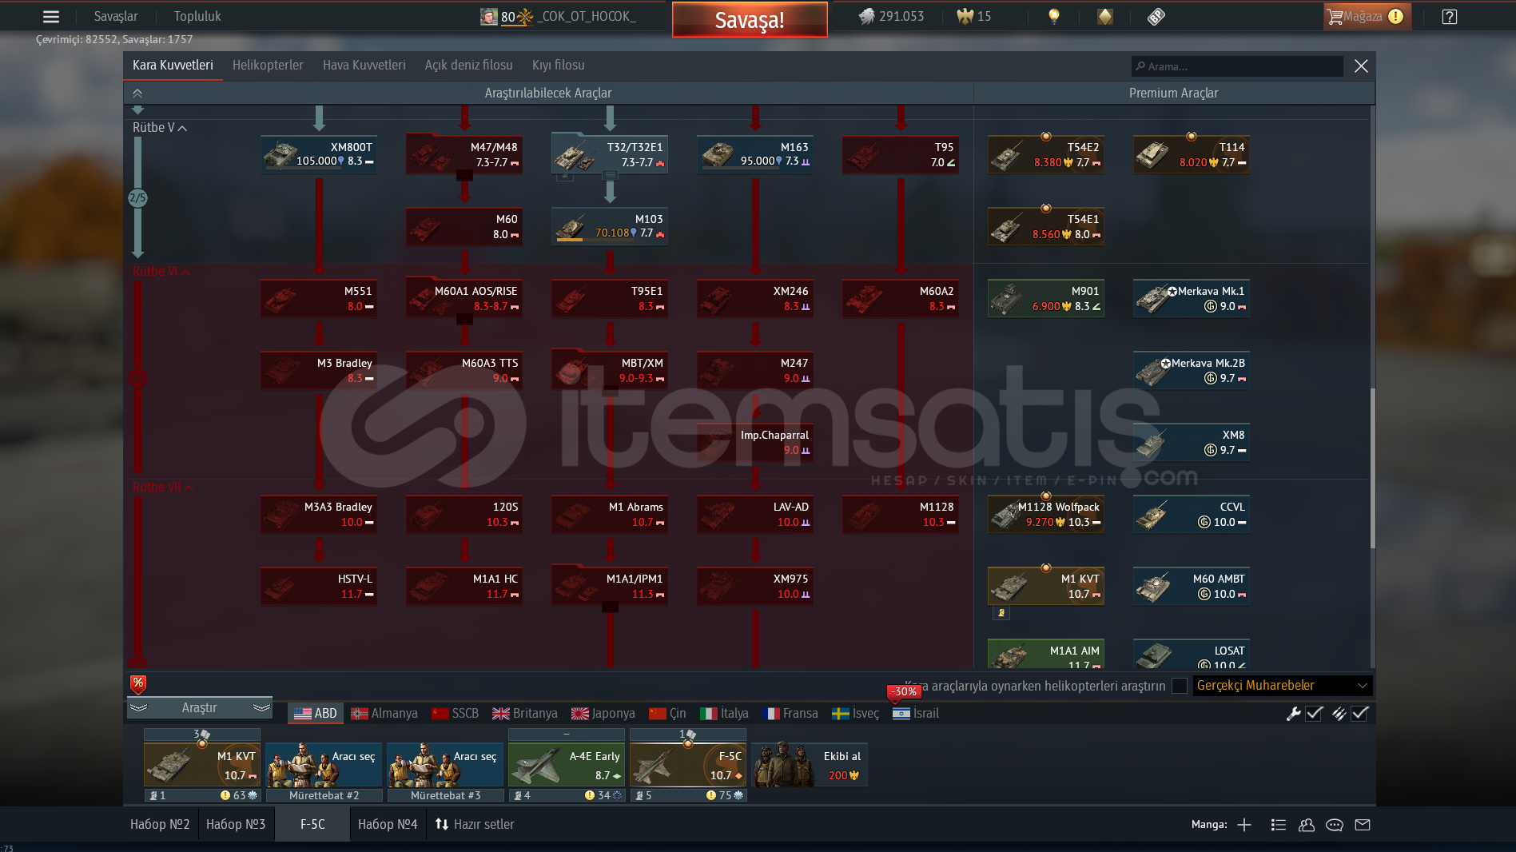1516x852 pixels.
Task: Select the M1128 Wolfpack card
Action: (1046, 514)
